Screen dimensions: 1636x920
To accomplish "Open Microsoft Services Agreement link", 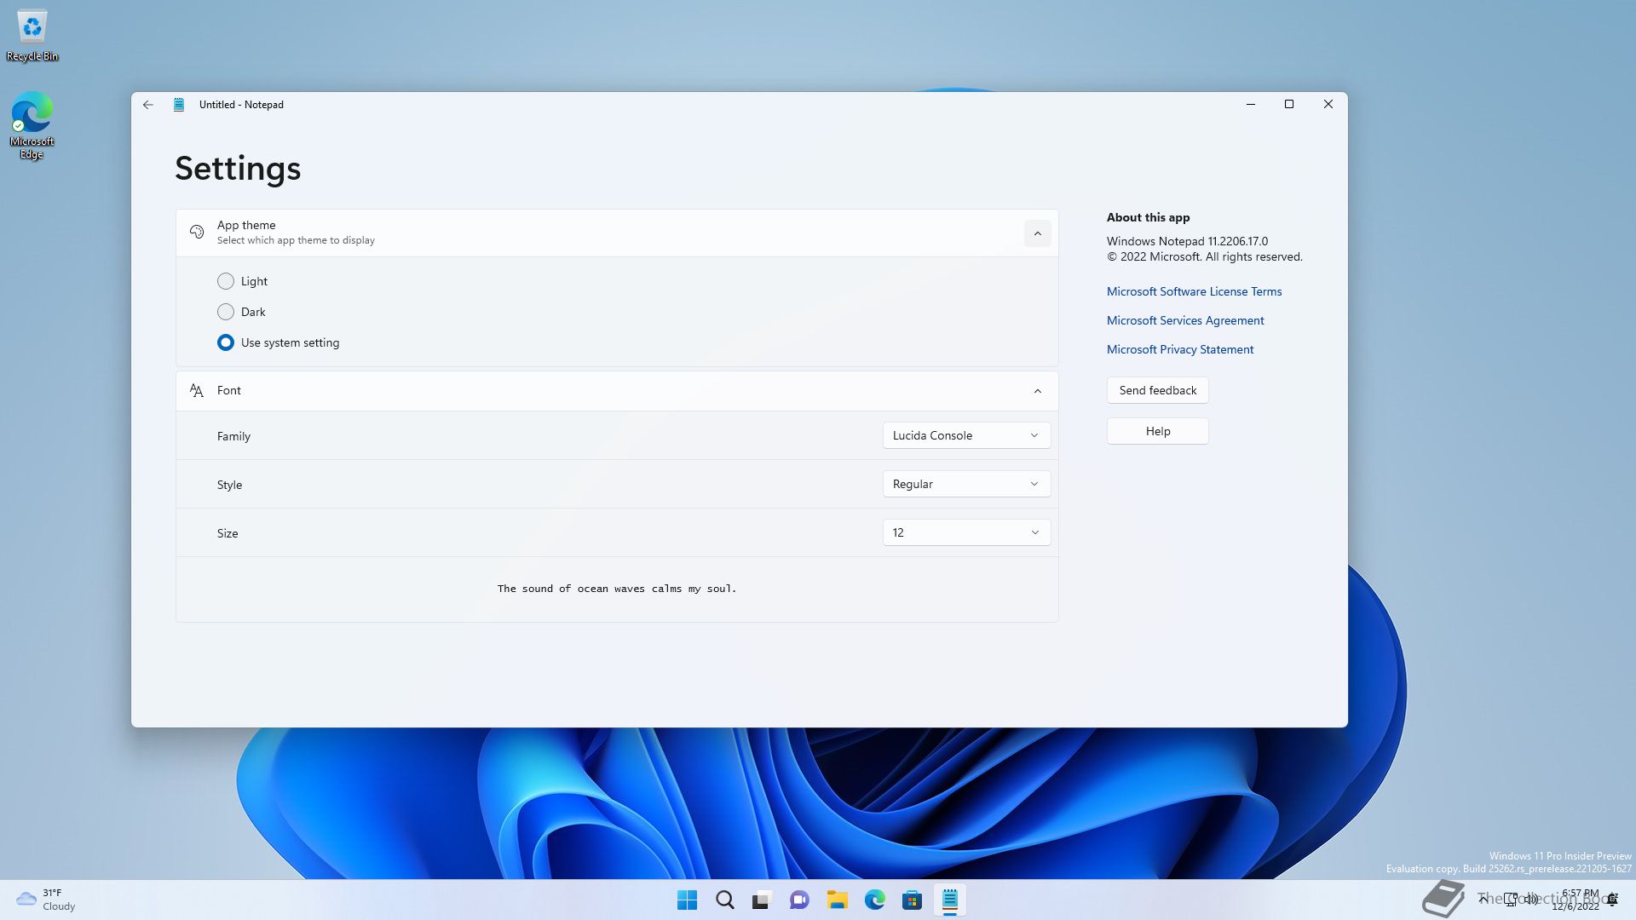I will [1185, 320].
